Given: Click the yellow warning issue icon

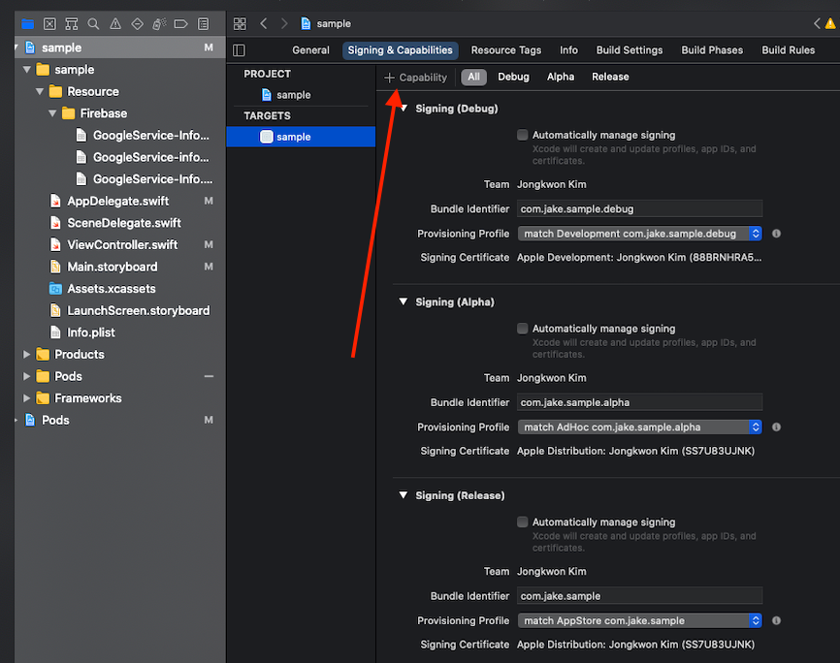Looking at the screenshot, I should 830,23.
